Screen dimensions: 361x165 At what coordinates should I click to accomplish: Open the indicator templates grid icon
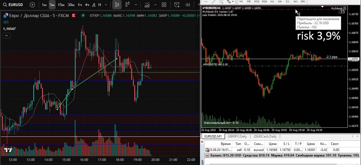tap(164, 5)
